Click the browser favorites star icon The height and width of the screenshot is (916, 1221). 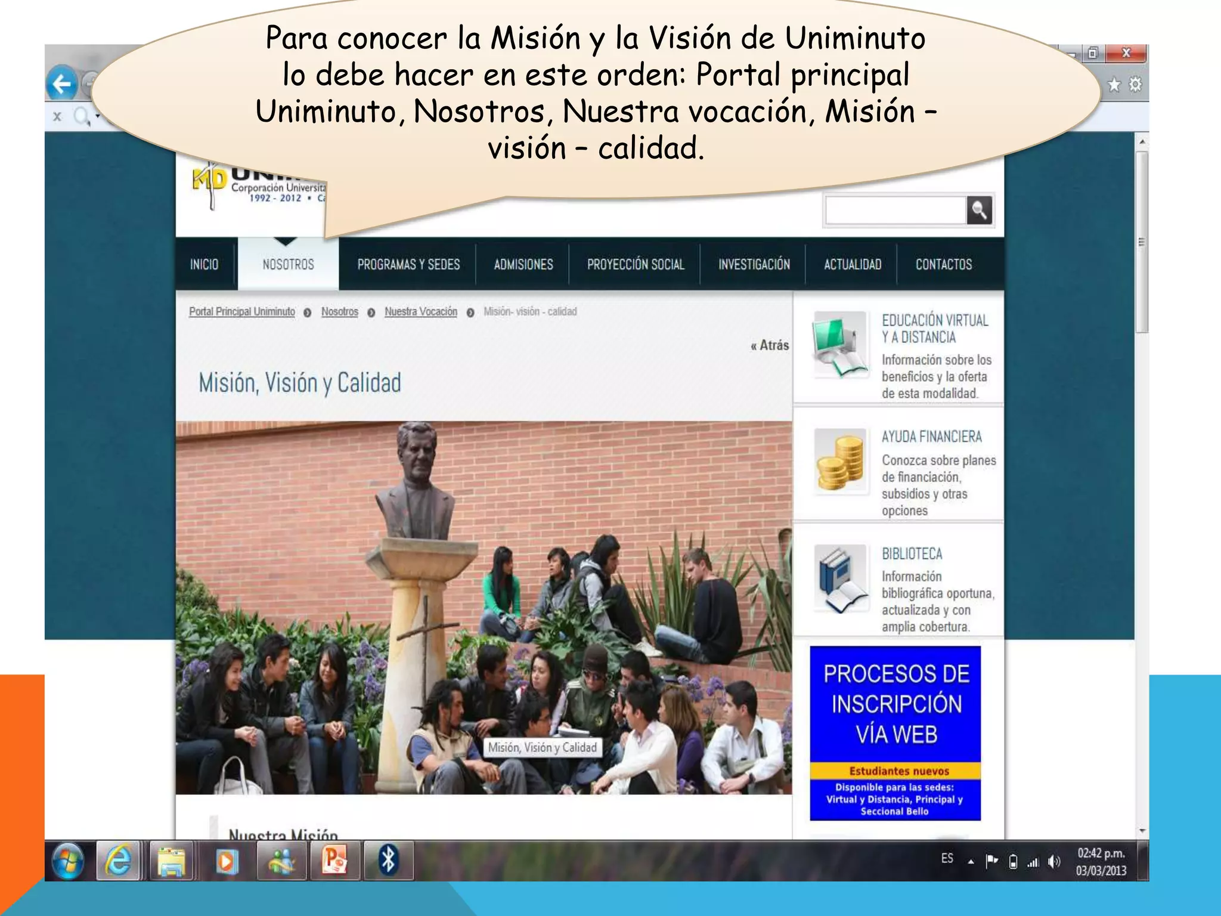point(1114,85)
